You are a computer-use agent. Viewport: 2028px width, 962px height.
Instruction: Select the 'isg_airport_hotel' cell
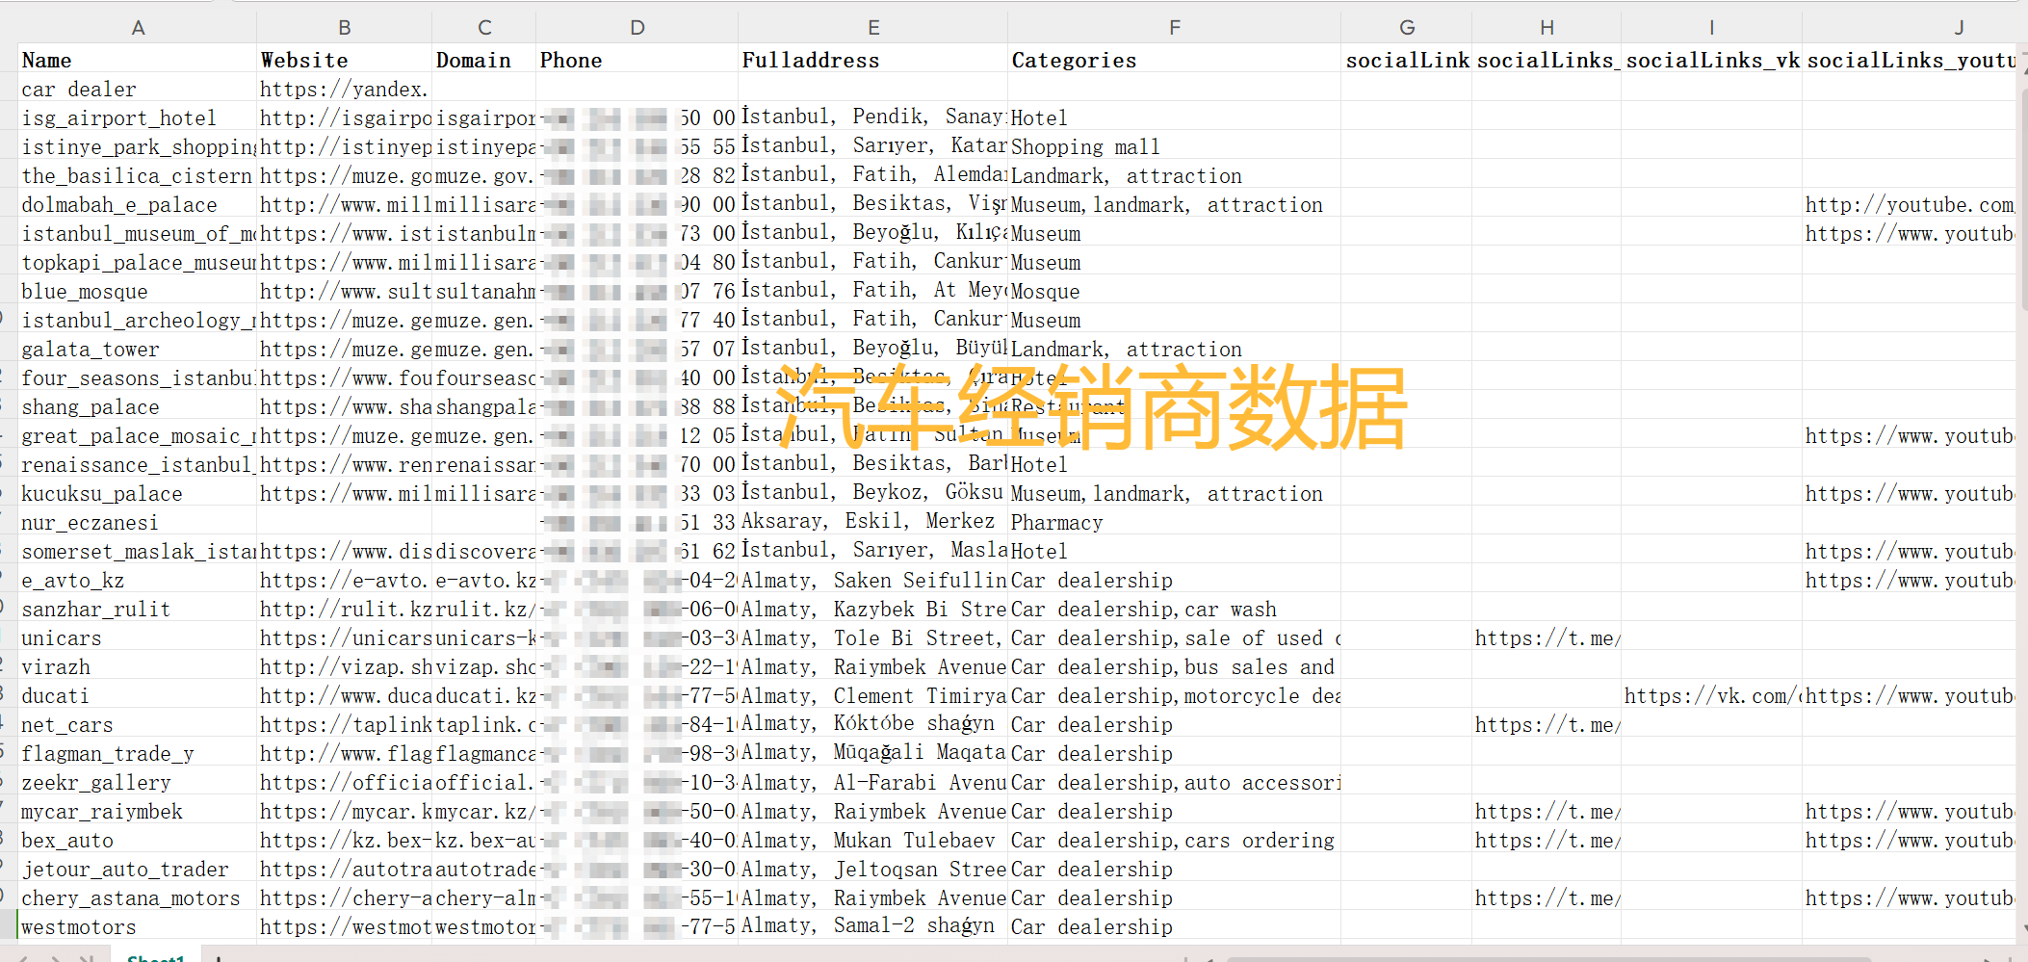(x=138, y=117)
